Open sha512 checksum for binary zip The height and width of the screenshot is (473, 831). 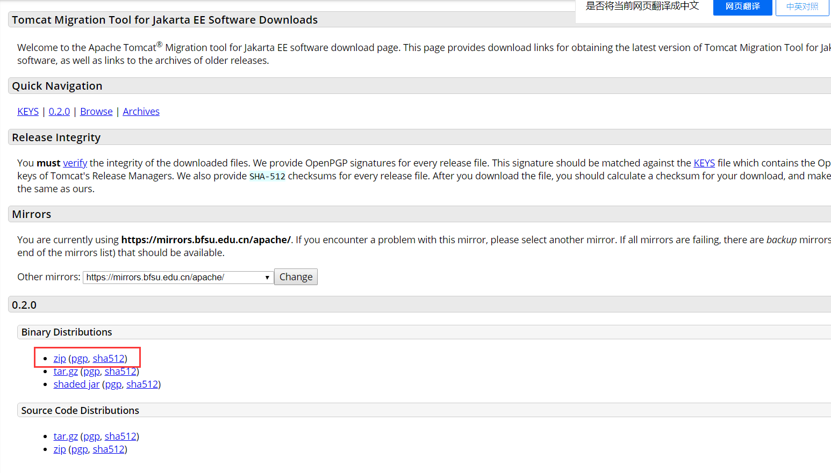(x=109, y=359)
